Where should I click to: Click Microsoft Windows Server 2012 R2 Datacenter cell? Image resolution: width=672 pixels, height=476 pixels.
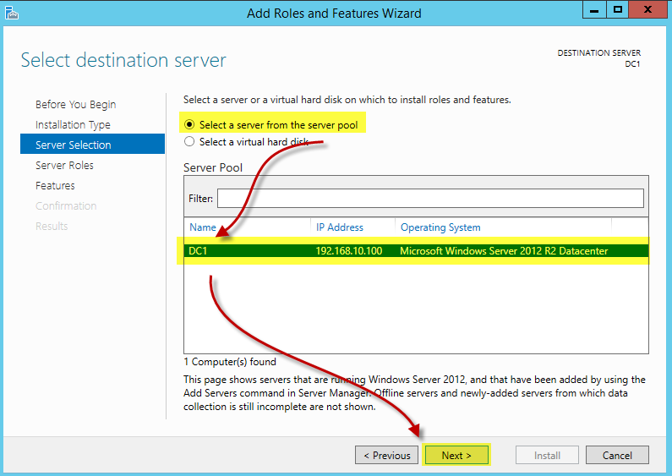pyautogui.click(x=504, y=251)
